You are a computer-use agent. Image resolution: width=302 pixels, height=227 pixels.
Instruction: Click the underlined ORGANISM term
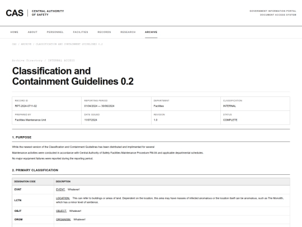[x=63, y=220]
